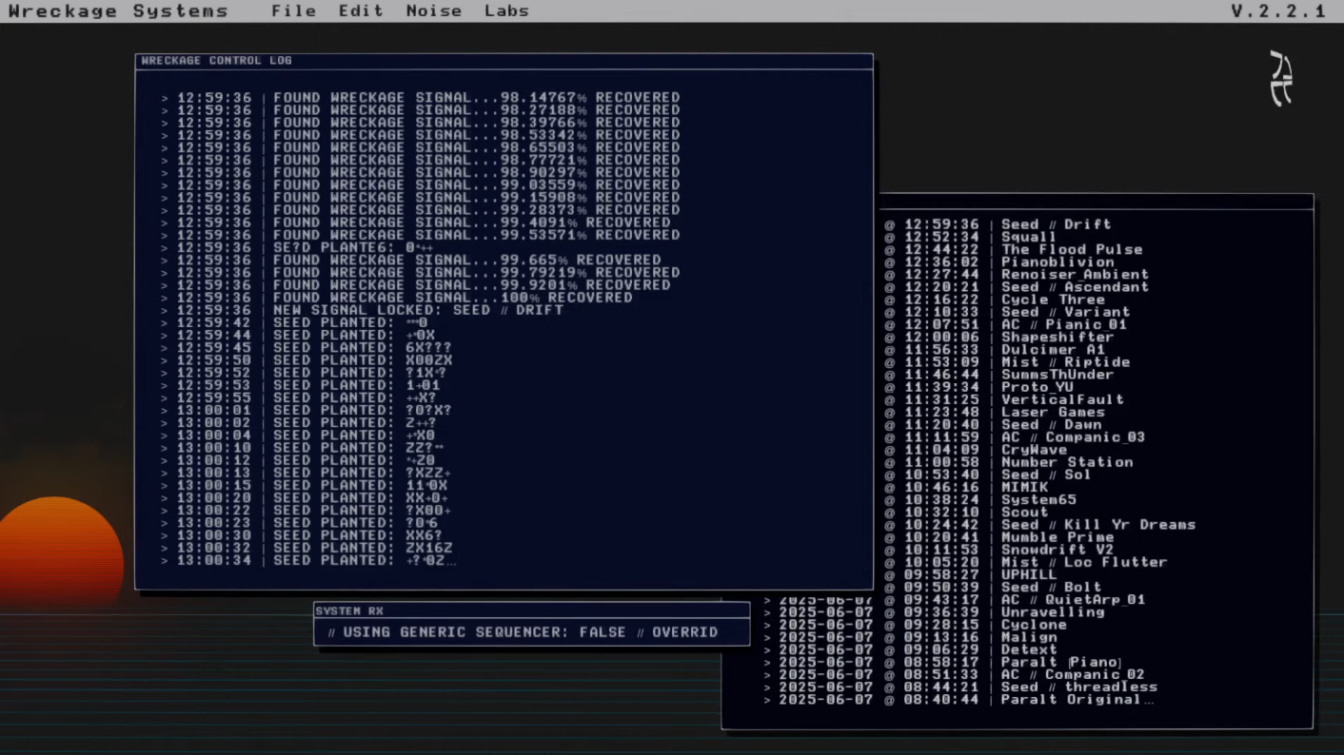The width and height of the screenshot is (1344, 755).
Task: Click the white glyph logo in the corner
Action: [1281, 78]
